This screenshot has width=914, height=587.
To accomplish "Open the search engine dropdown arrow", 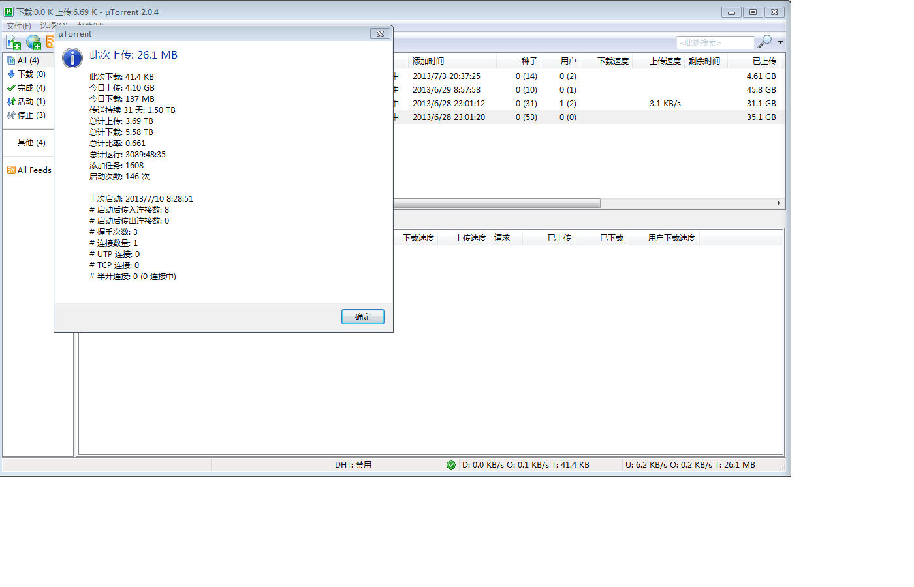I will pyautogui.click(x=780, y=42).
